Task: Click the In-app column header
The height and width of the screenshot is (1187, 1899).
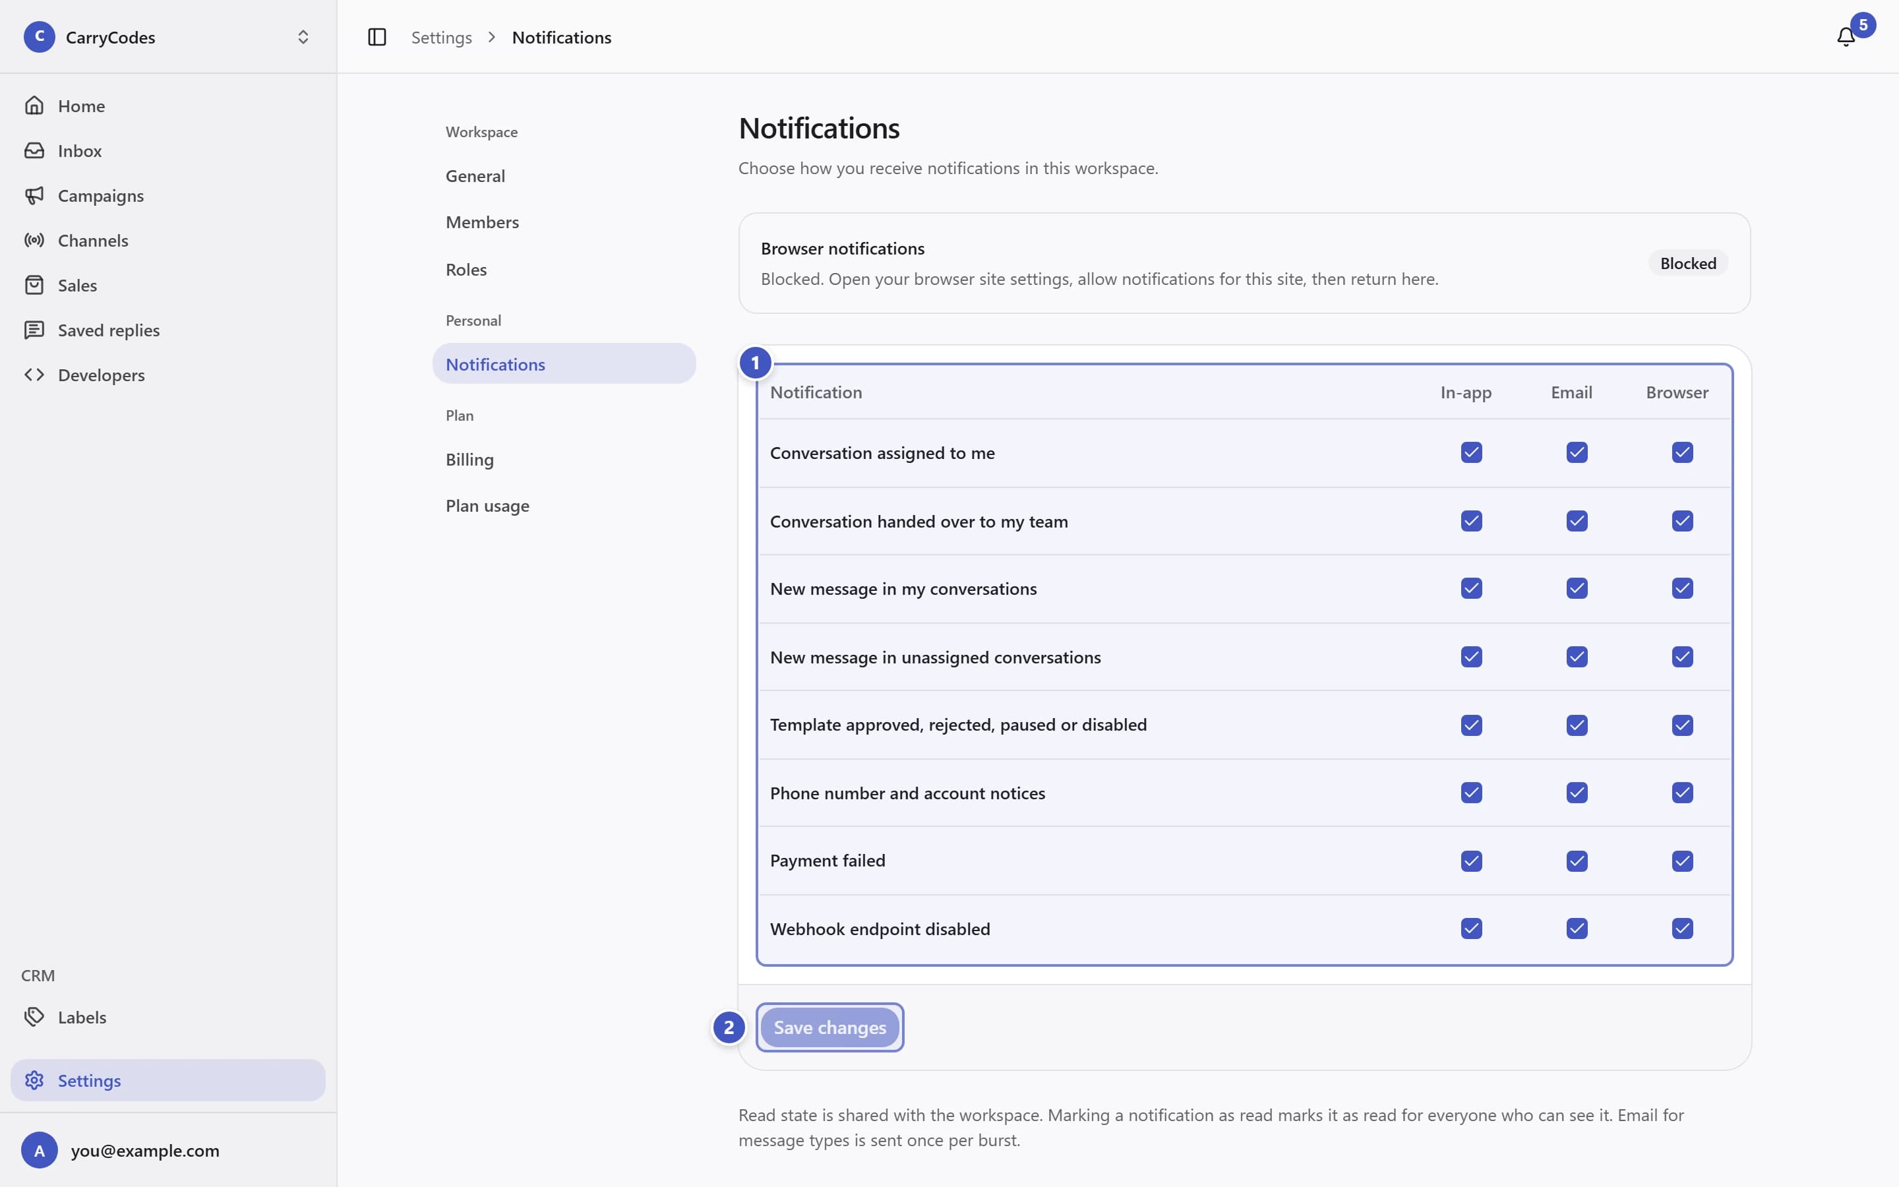Action: [x=1466, y=392]
